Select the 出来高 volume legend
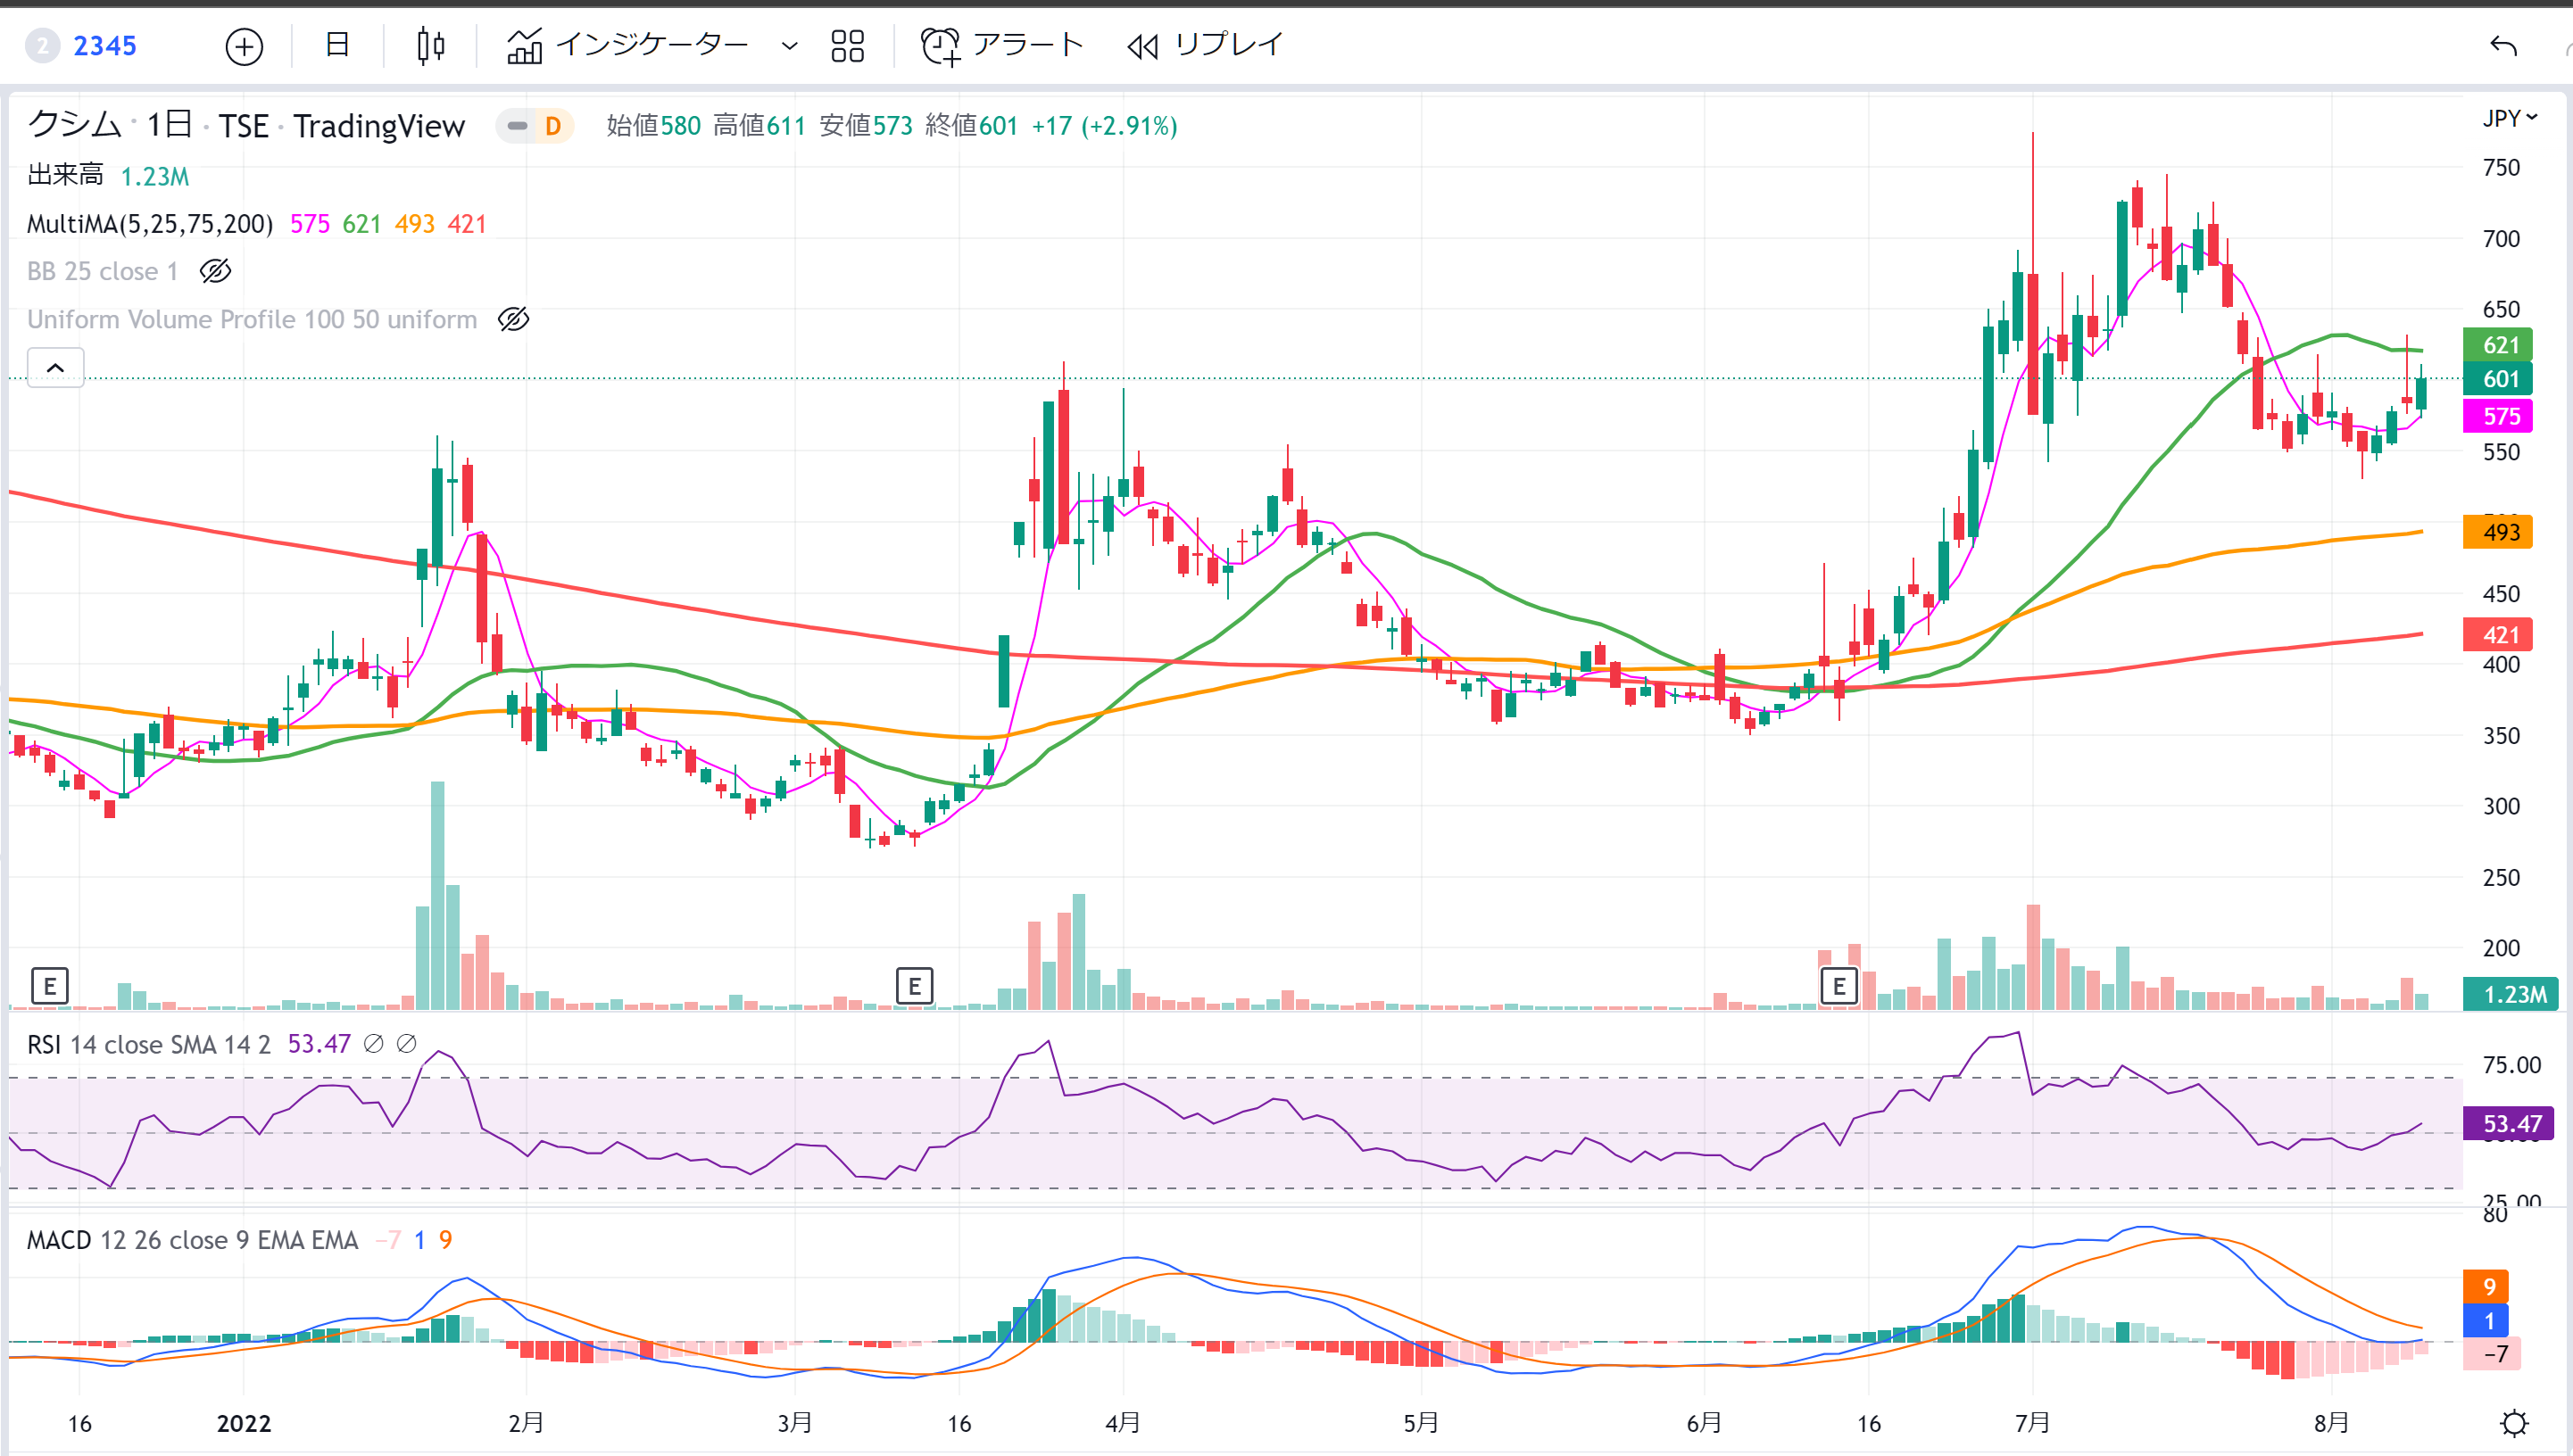The height and width of the screenshot is (1456, 2573). tap(65, 176)
